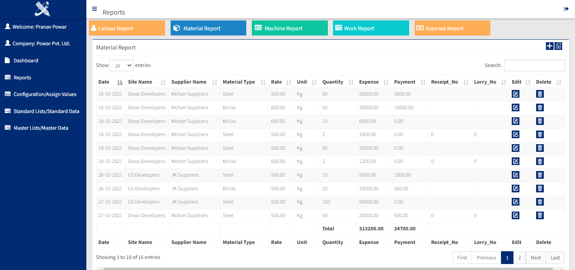Image resolution: width=575 pixels, height=270 pixels.
Task: Edit the 16-10-2021 Bricks 30000.00 row
Action: tap(516, 107)
